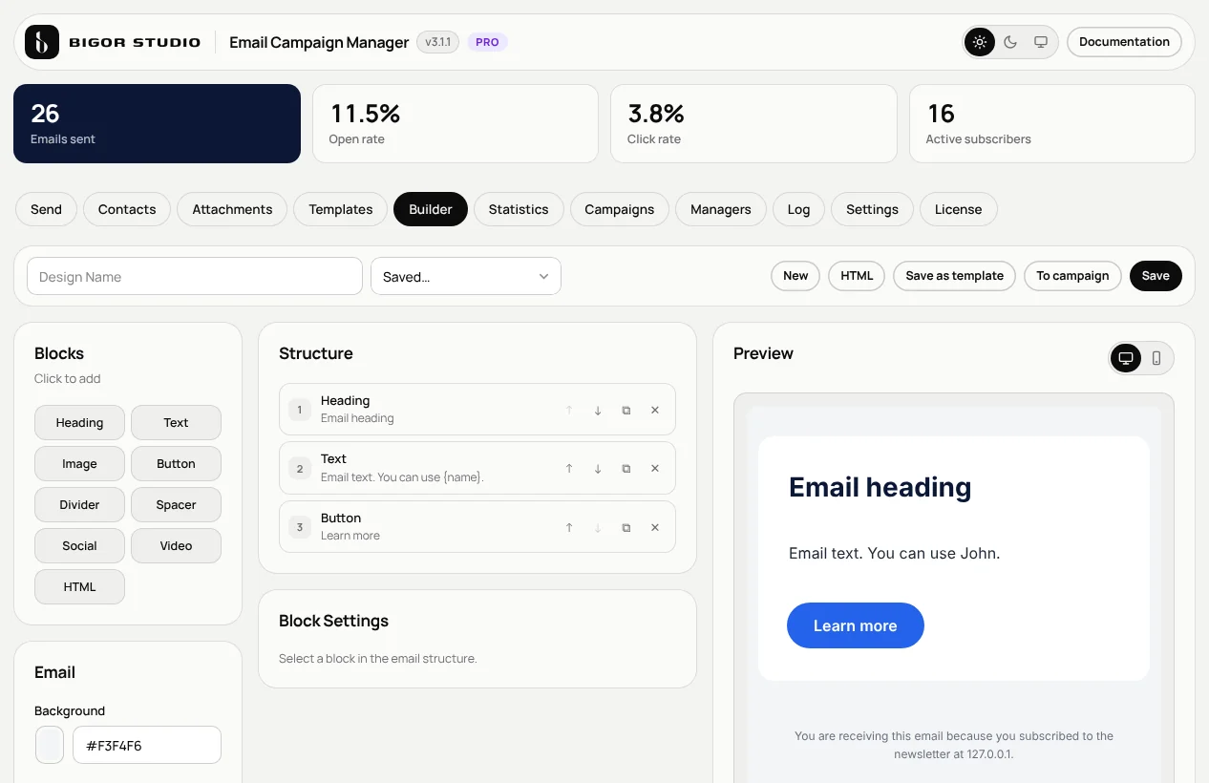Image resolution: width=1209 pixels, height=783 pixels.
Task: Add a Heading block
Action: pyautogui.click(x=79, y=422)
